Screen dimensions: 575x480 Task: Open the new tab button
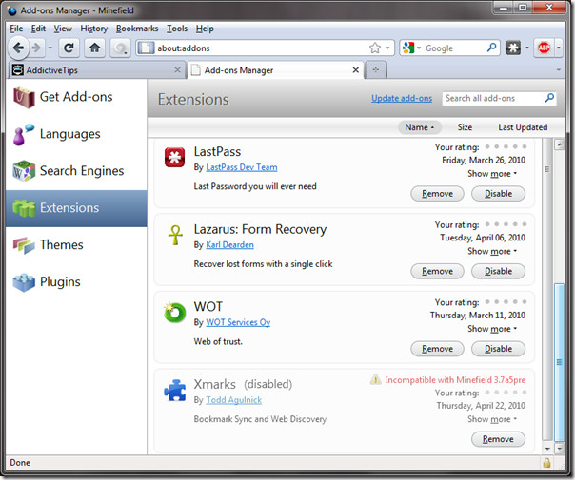click(375, 69)
